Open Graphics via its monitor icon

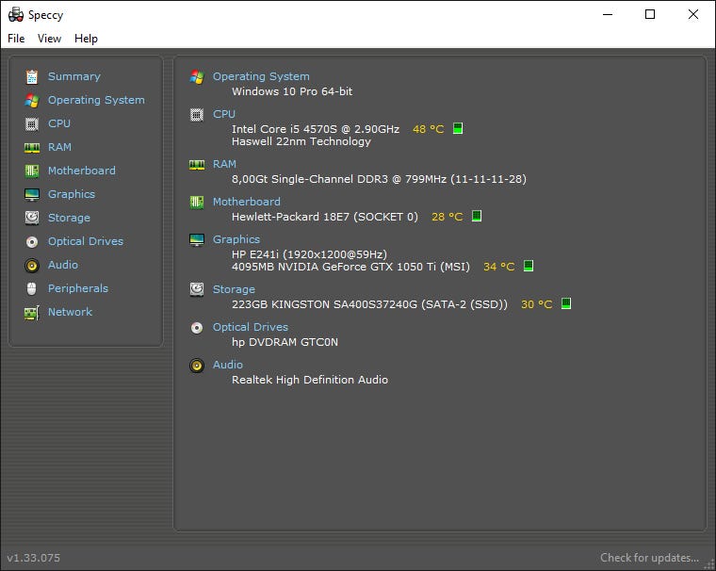click(32, 194)
